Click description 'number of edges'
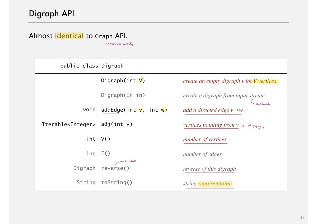Viewport: 317px width, 224px height. 202,154
